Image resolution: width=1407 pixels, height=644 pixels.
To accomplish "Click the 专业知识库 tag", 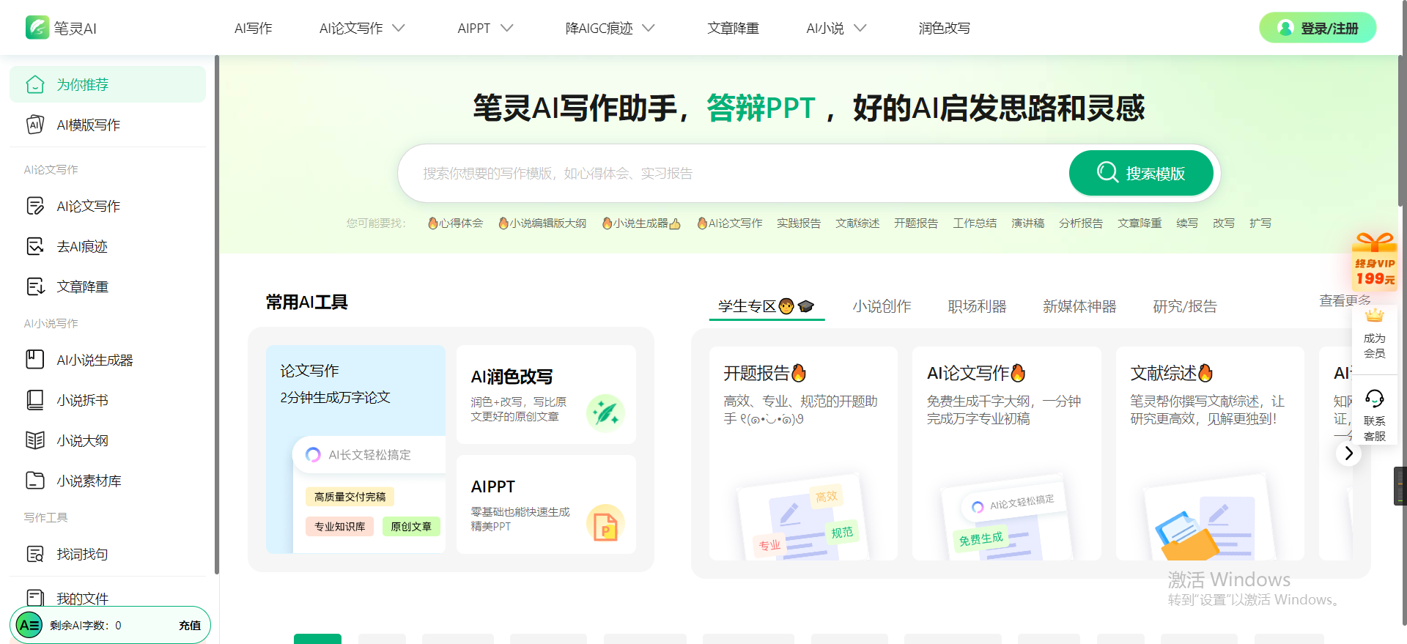I will 340,526.
